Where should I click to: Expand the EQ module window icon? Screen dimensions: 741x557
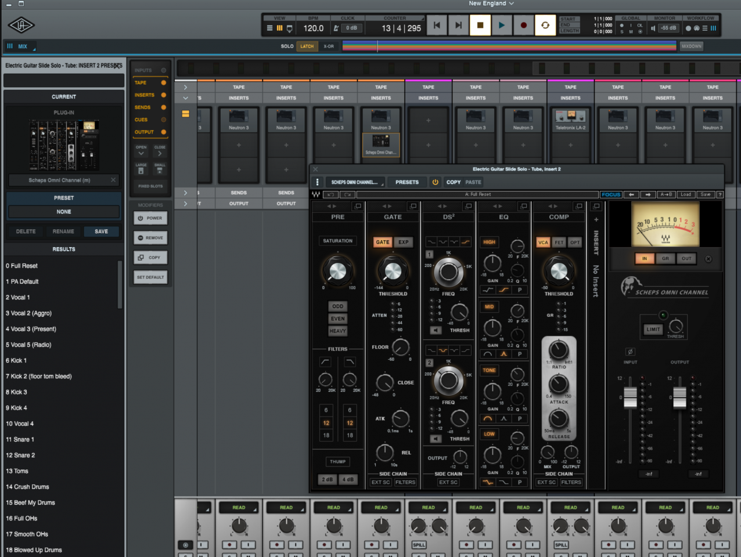523,206
